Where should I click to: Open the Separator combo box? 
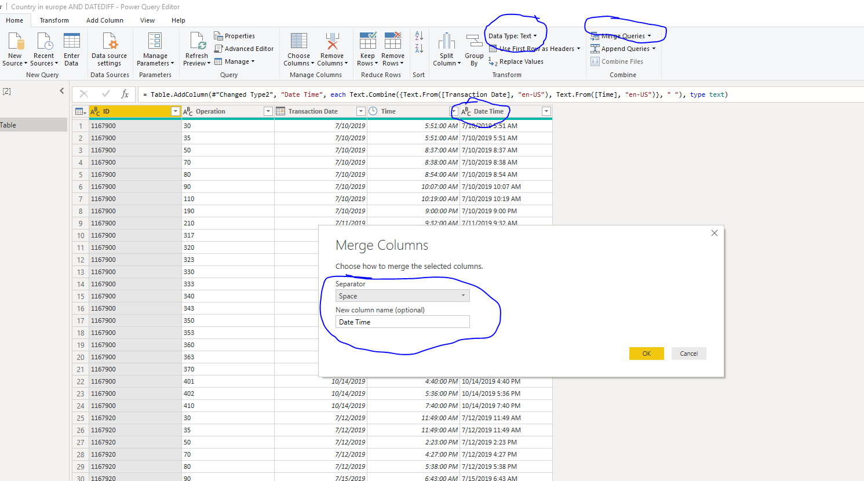pos(403,296)
